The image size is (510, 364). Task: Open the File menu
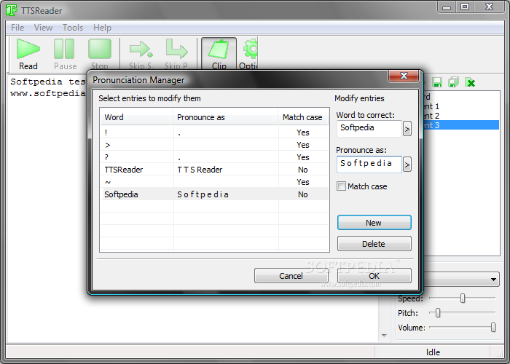(17, 28)
